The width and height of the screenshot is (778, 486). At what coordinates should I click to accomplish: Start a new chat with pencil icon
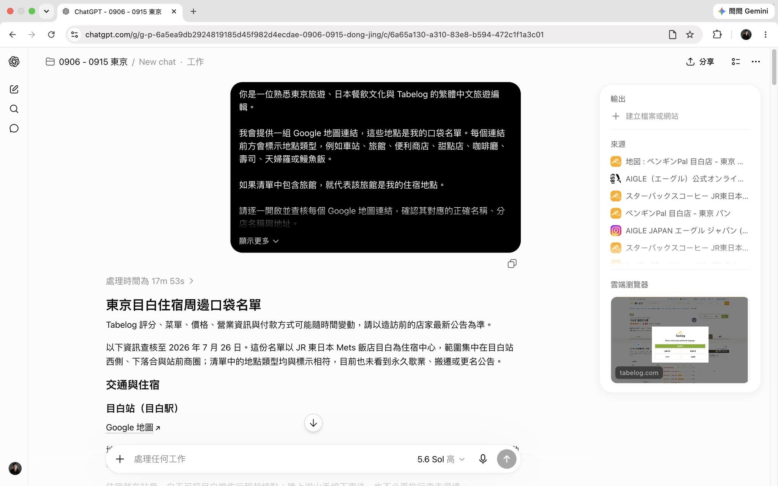click(x=14, y=89)
